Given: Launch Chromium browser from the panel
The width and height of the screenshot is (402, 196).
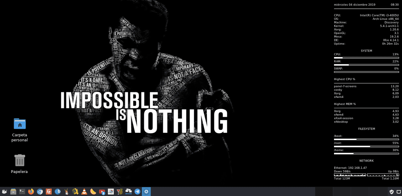Looking at the screenshot, I should pos(40,192).
